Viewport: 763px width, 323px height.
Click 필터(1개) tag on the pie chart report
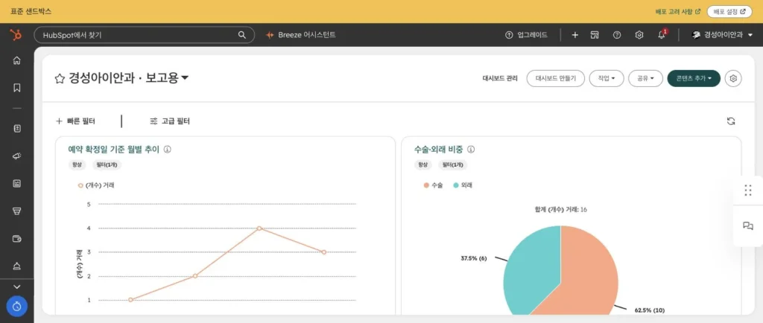pos(452,165)
